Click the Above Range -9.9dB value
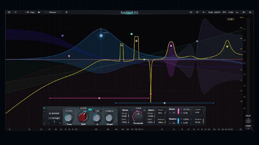This screenshot has width=259, height=145. pyautogui.click(x=151, y=116)
